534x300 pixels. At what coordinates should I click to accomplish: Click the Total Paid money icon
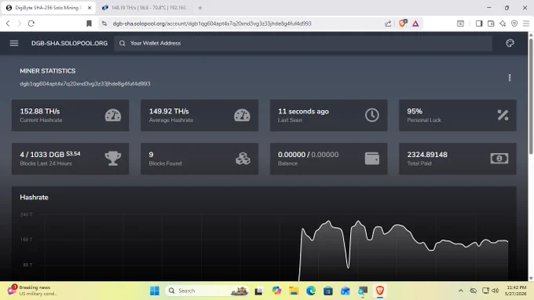[499, 159]
